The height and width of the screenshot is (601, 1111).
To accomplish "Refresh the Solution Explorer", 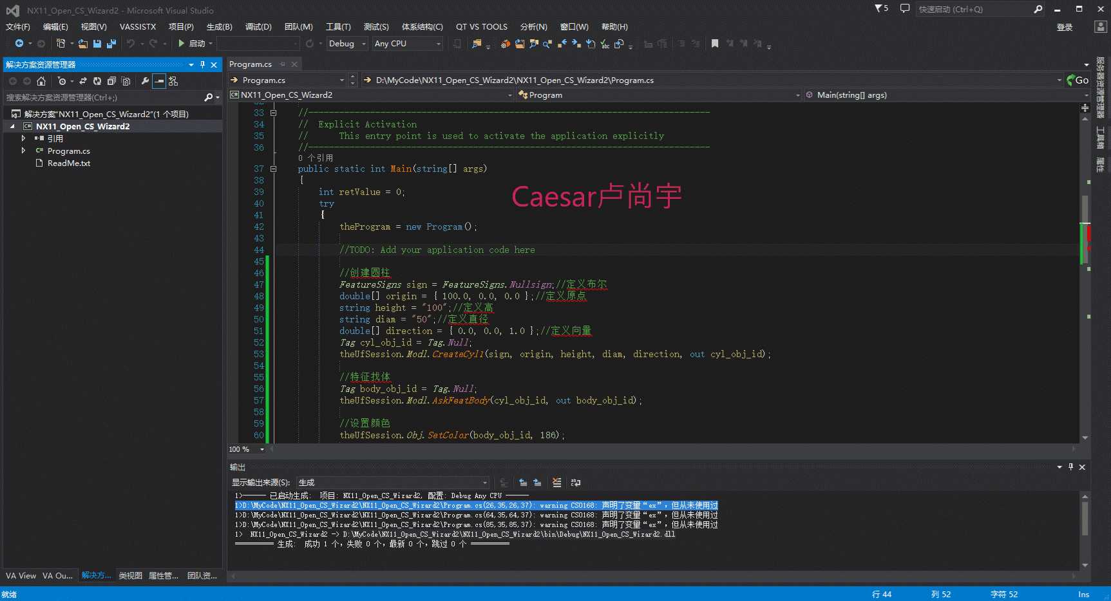I will pyautogui.click(x=97, y=81).
